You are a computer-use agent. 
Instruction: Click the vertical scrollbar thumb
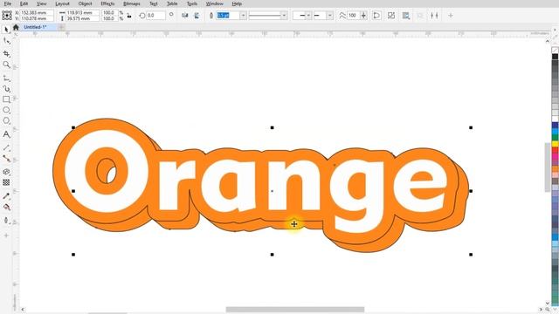pyautogui.click(x=548, y=167)
